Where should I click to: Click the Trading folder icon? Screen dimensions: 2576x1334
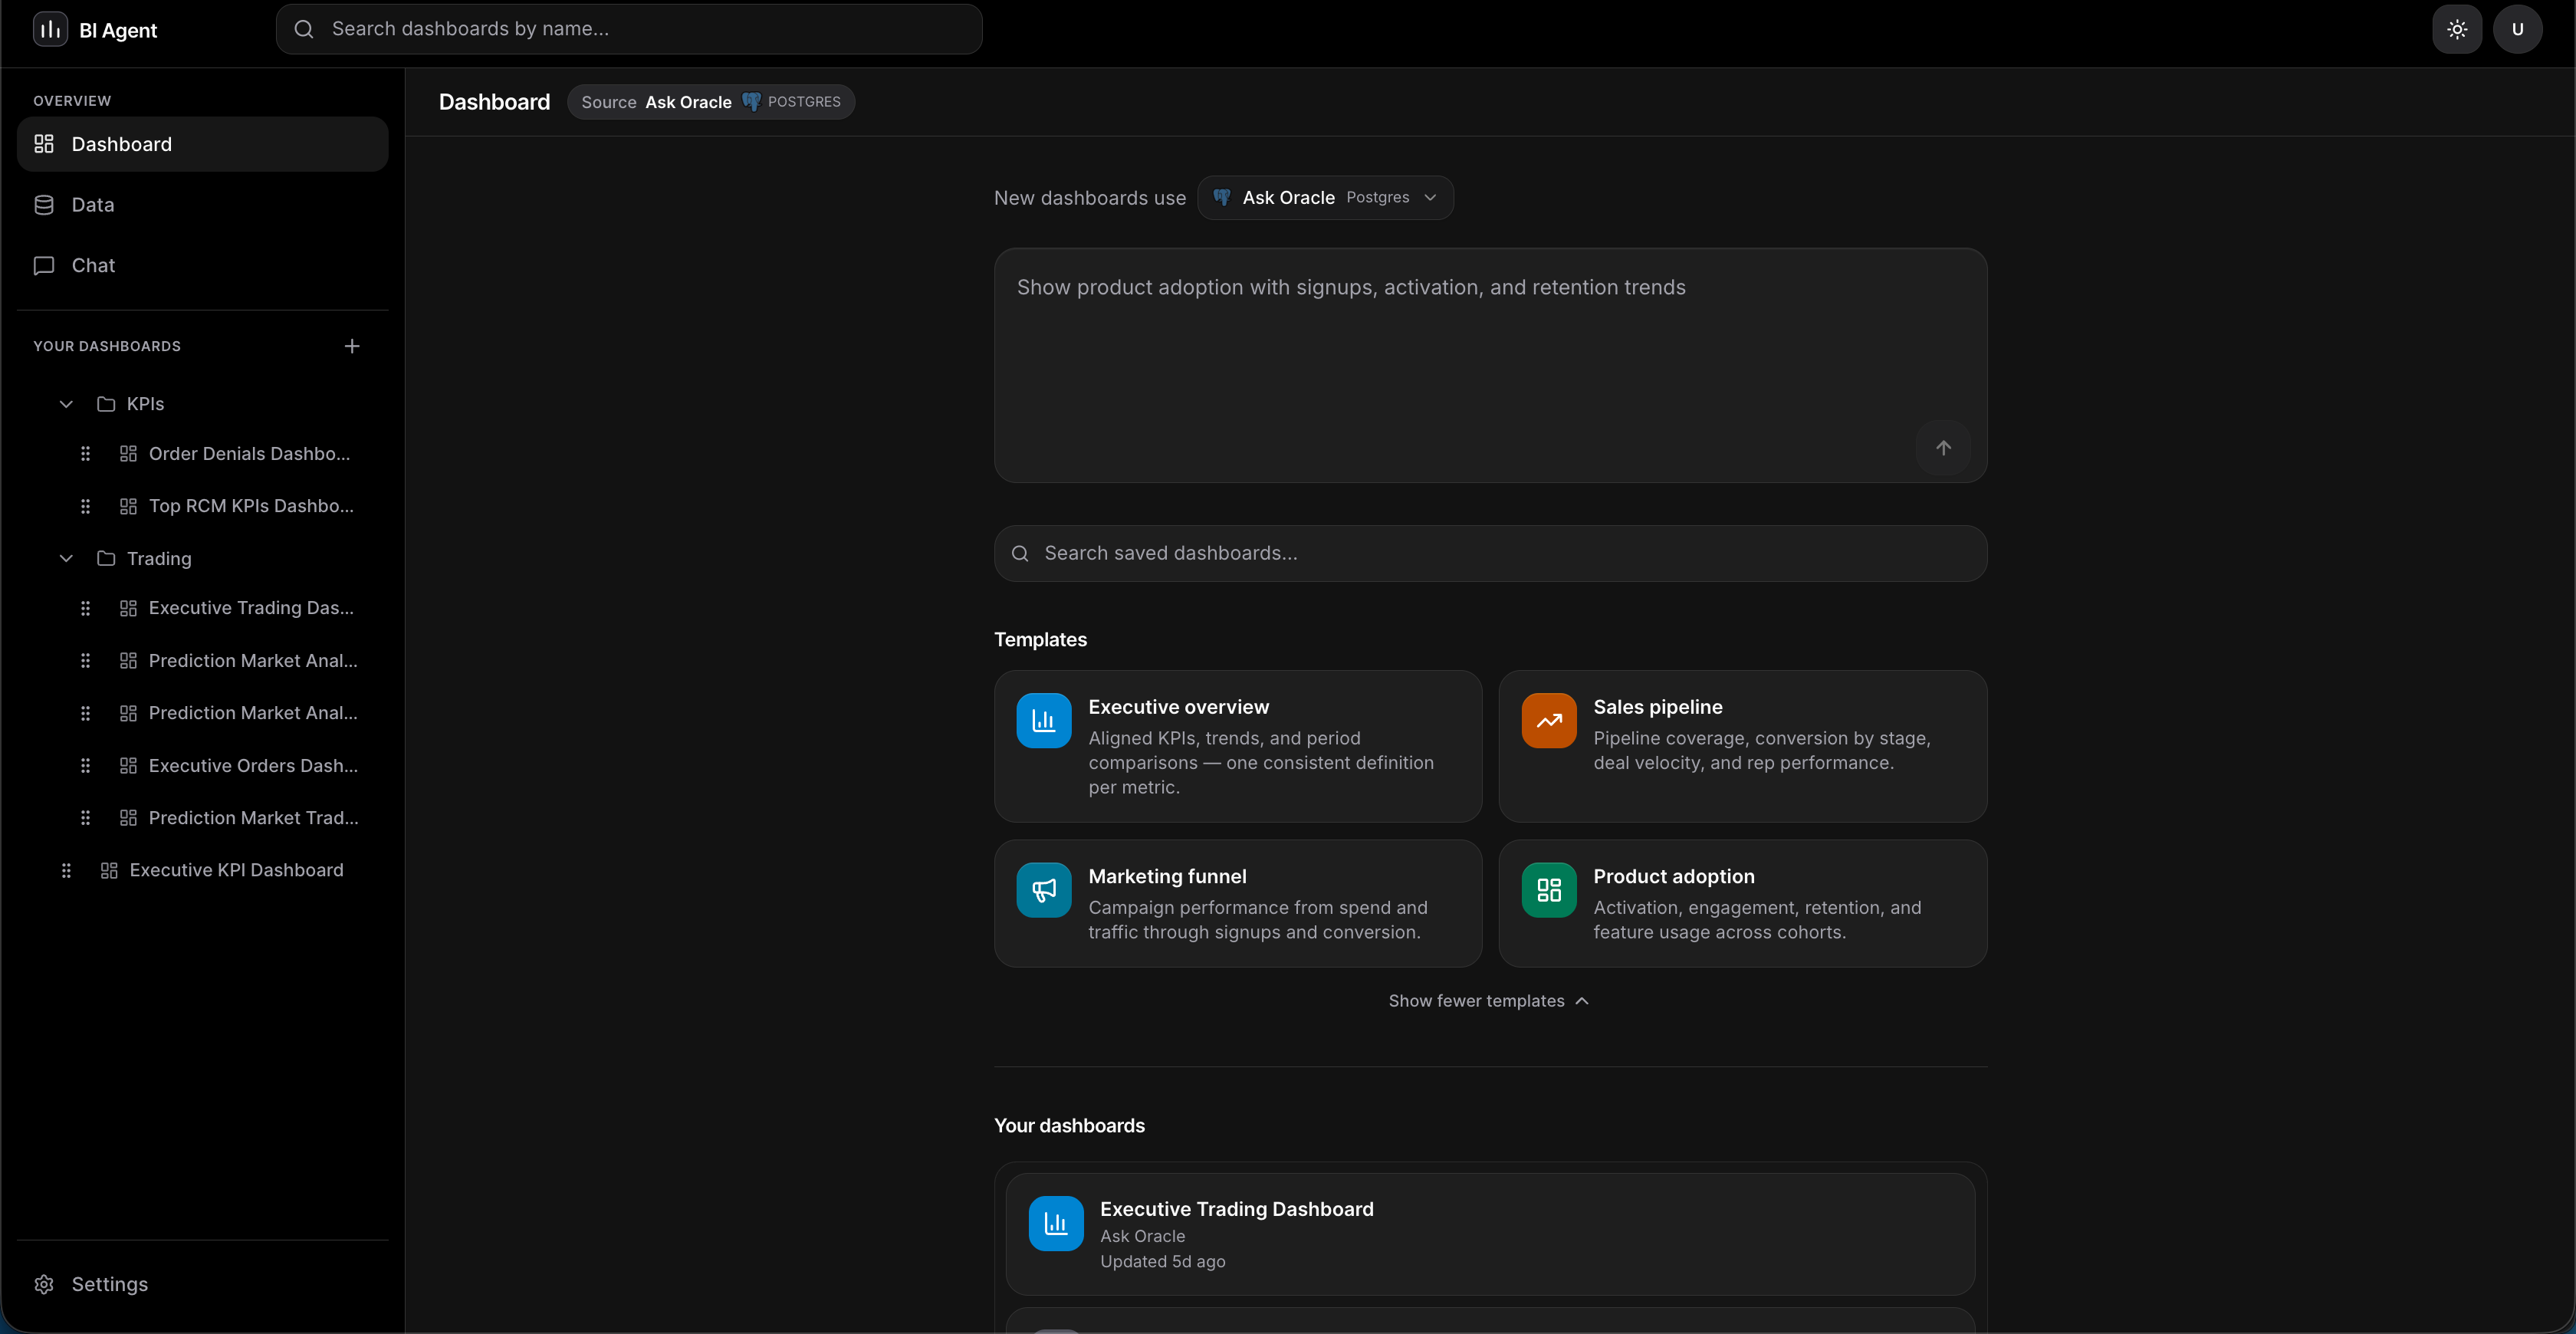tap(106, 558)
